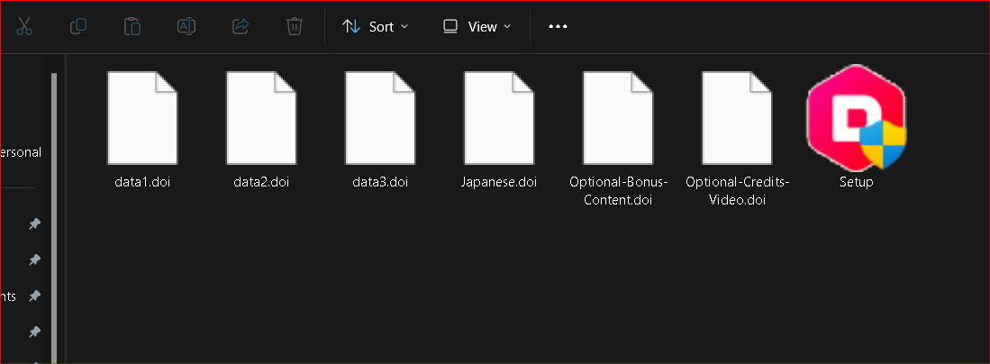990x364 pixels.
Task: Click the Paste clipboard icon
Action: pyautogui.click(x=132, y=26)
